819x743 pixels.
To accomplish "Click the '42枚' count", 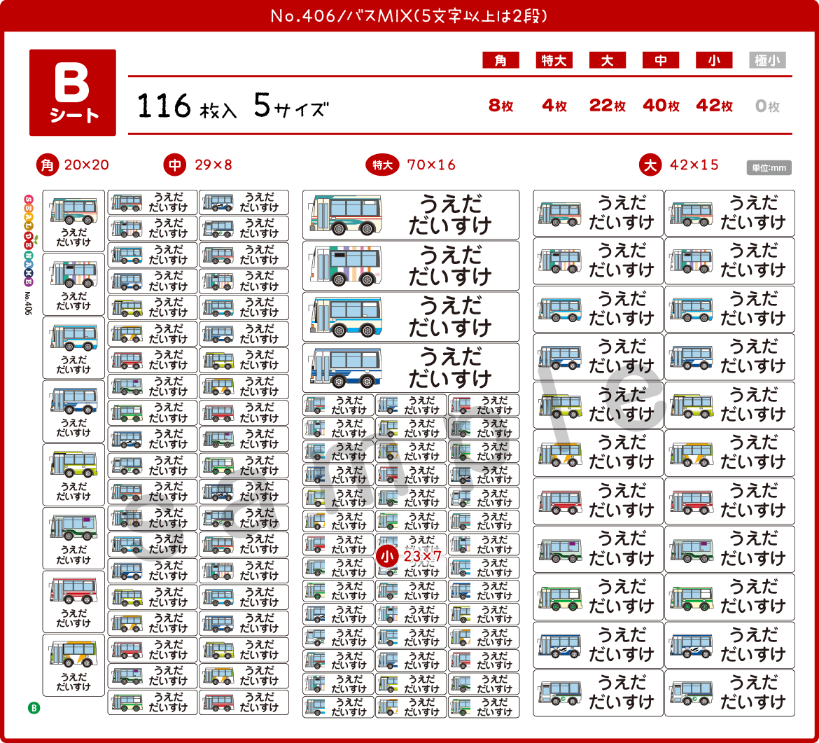I will (714, 106).
